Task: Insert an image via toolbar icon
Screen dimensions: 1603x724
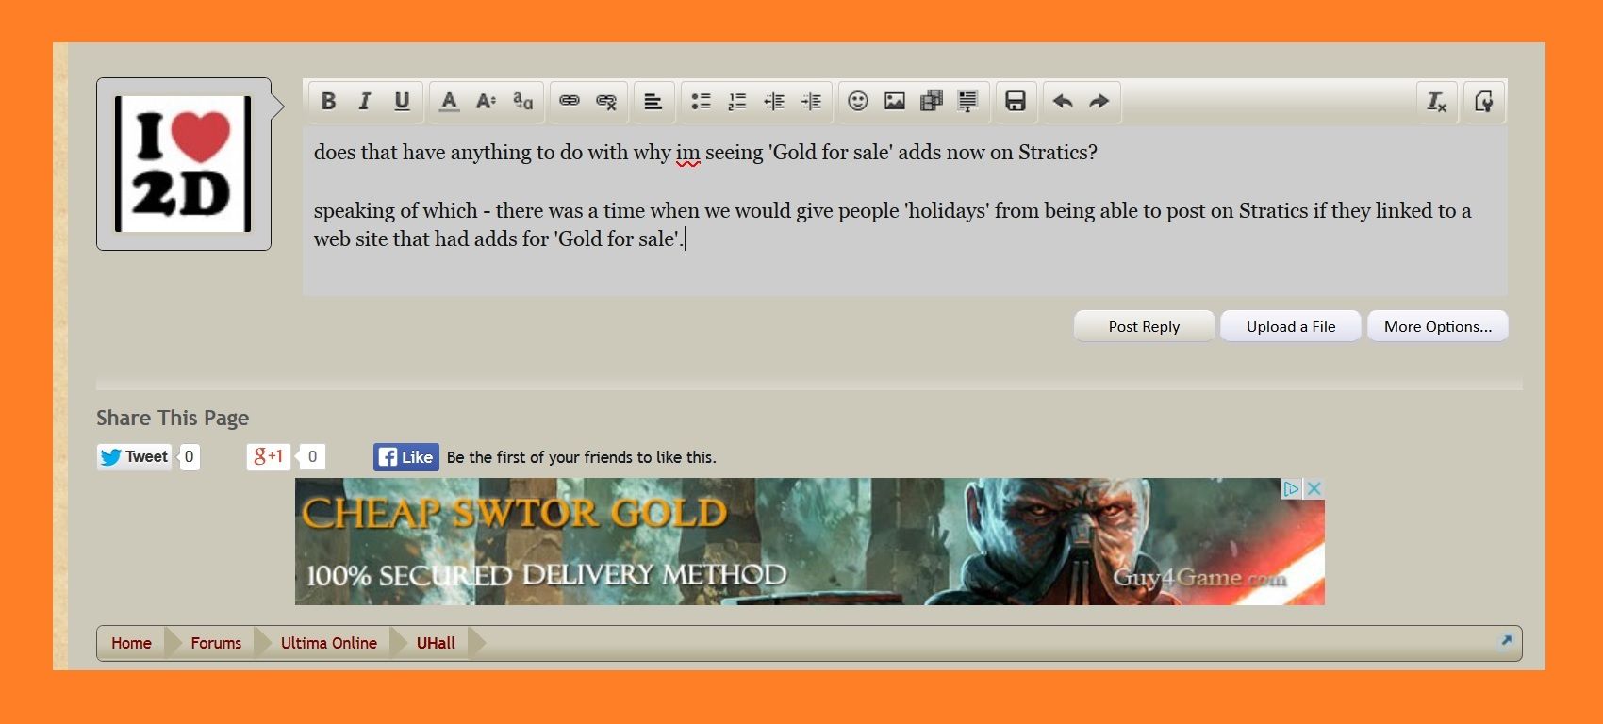Action: (895, 101)
